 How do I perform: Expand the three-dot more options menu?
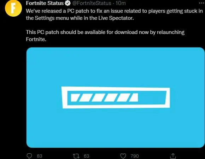pyautogui.click(x=202, y=3)
